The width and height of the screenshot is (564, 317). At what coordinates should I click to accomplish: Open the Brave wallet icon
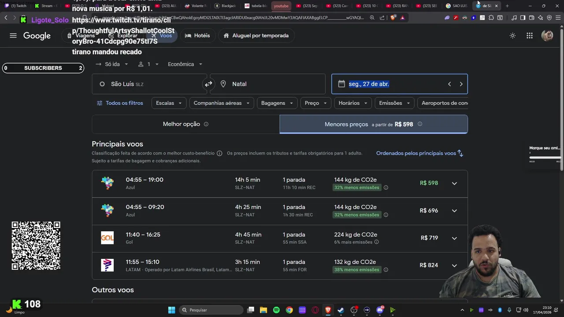(531, 18)
